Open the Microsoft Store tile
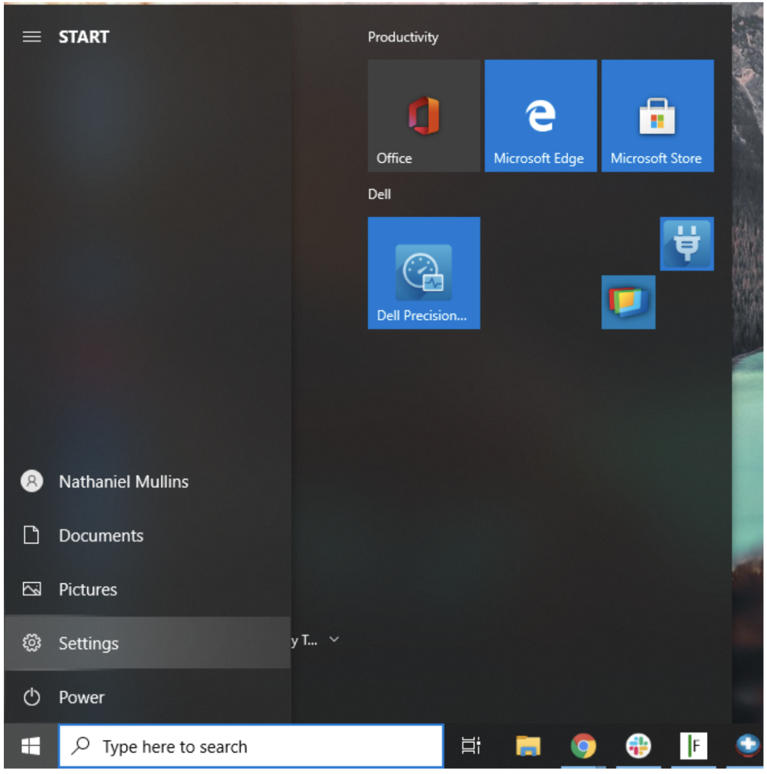Image resolution: width=767 pixels, height=774 pixels. point(657,116)
